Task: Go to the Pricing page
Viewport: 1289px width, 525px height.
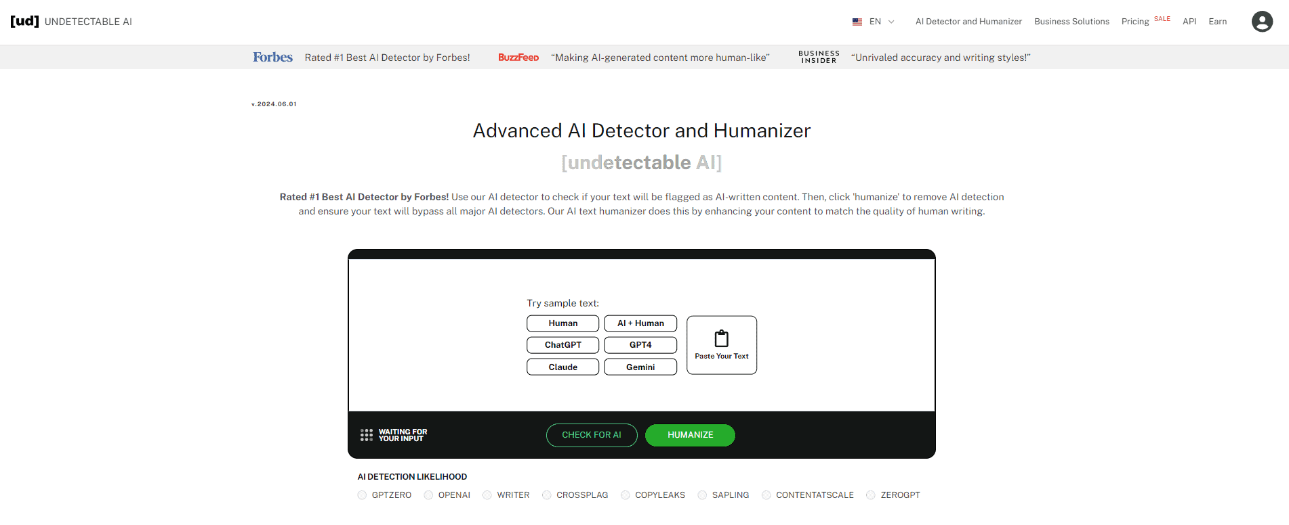Action: [x=1135, y=22]
